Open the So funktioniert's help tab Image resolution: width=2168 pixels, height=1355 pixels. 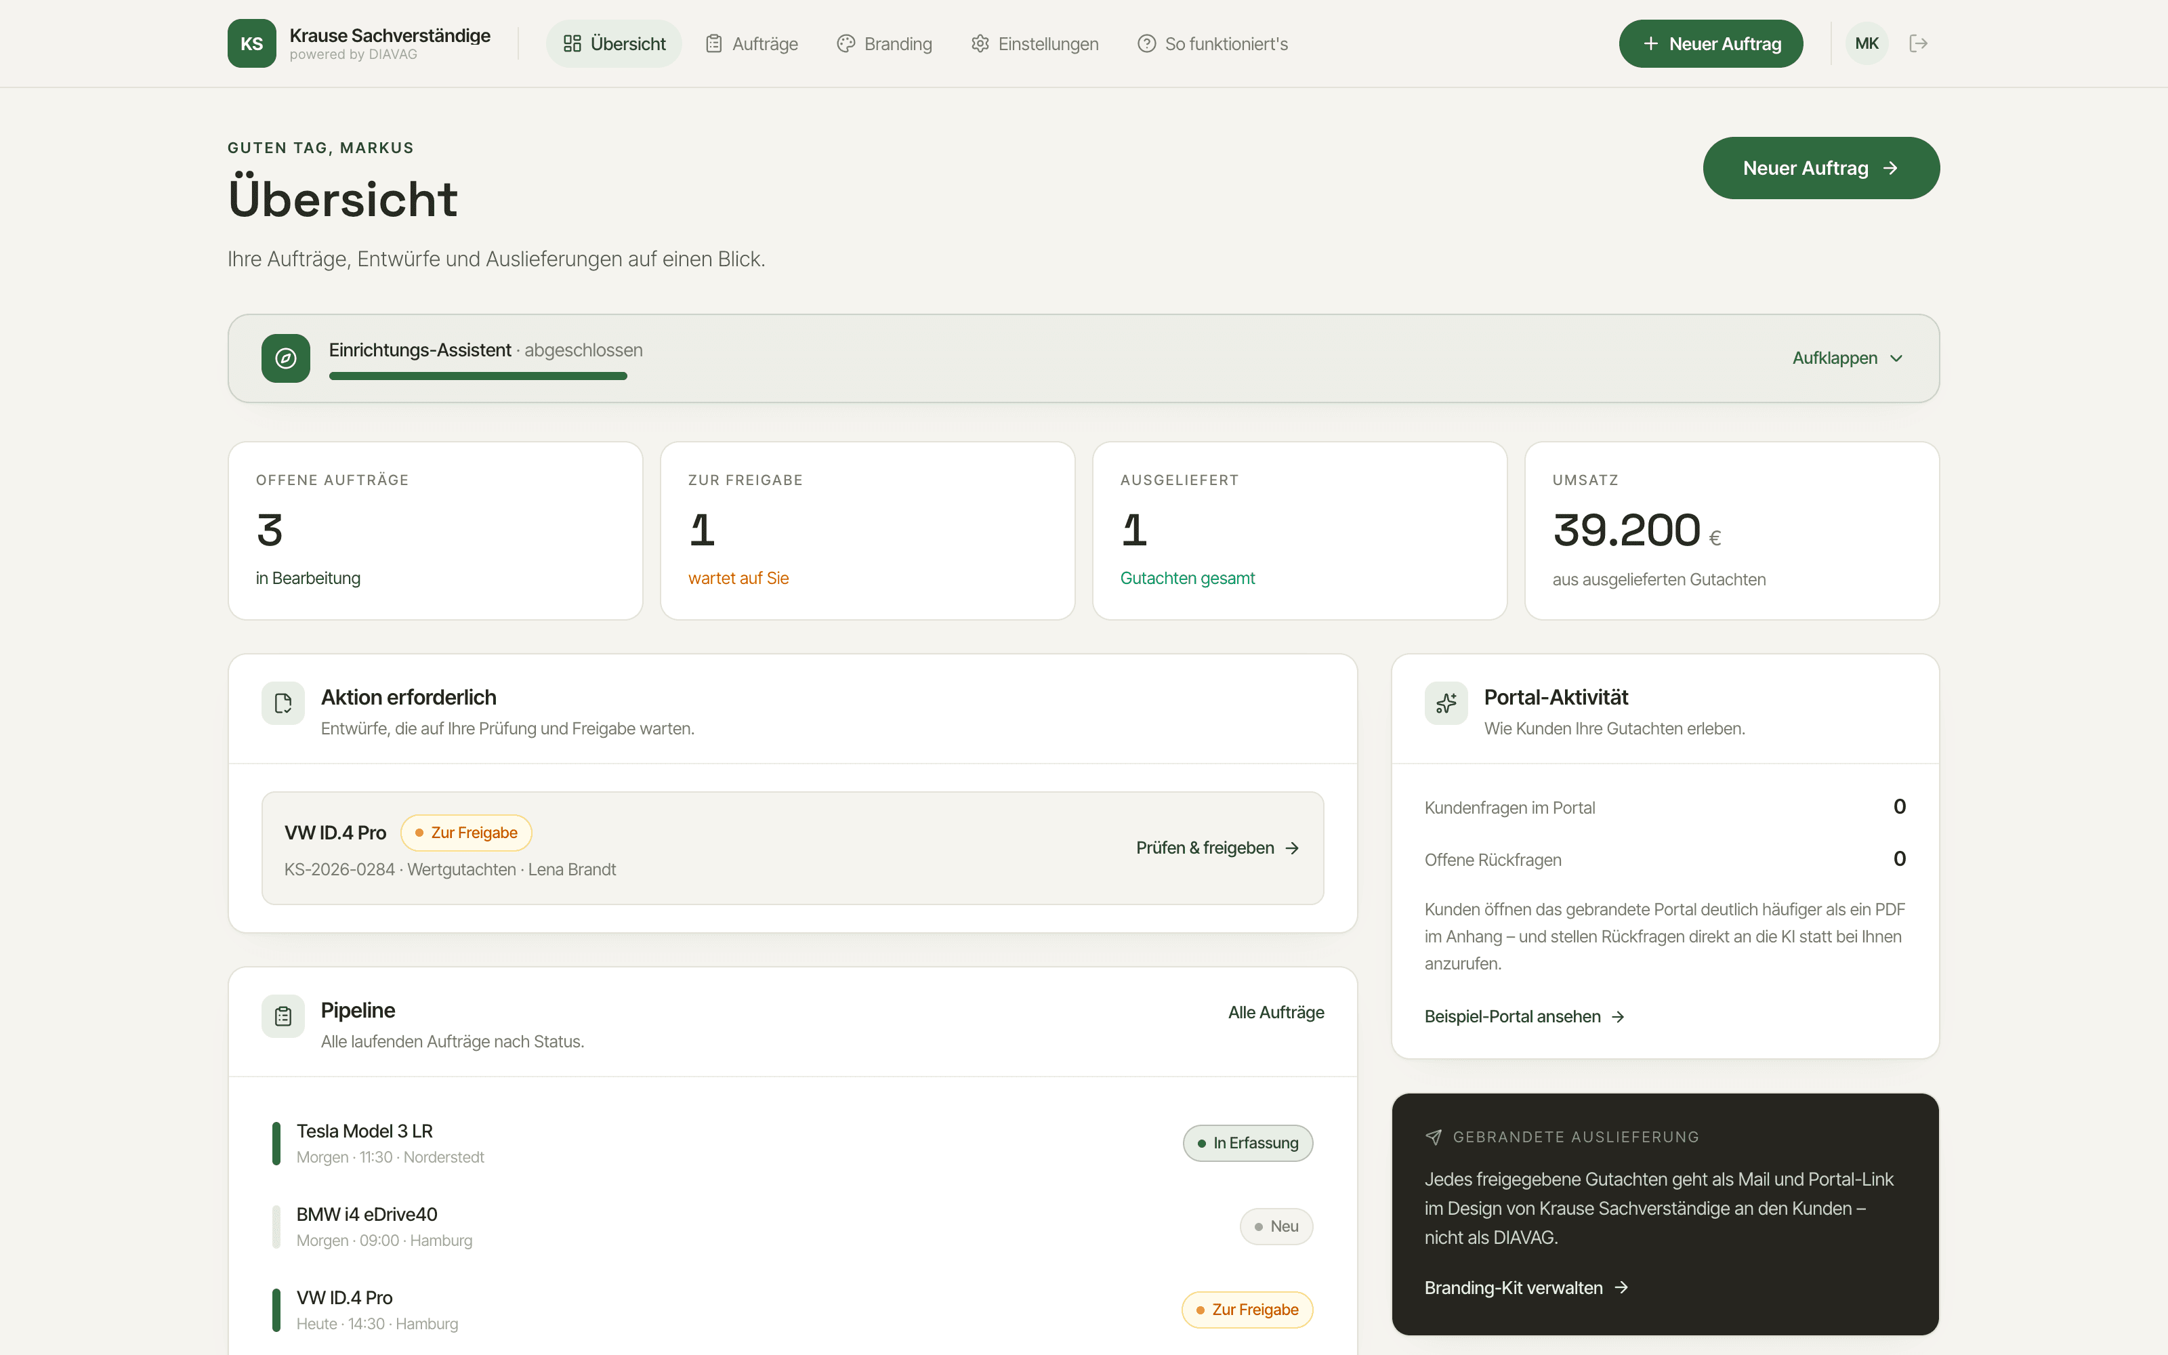point(1212,44)
